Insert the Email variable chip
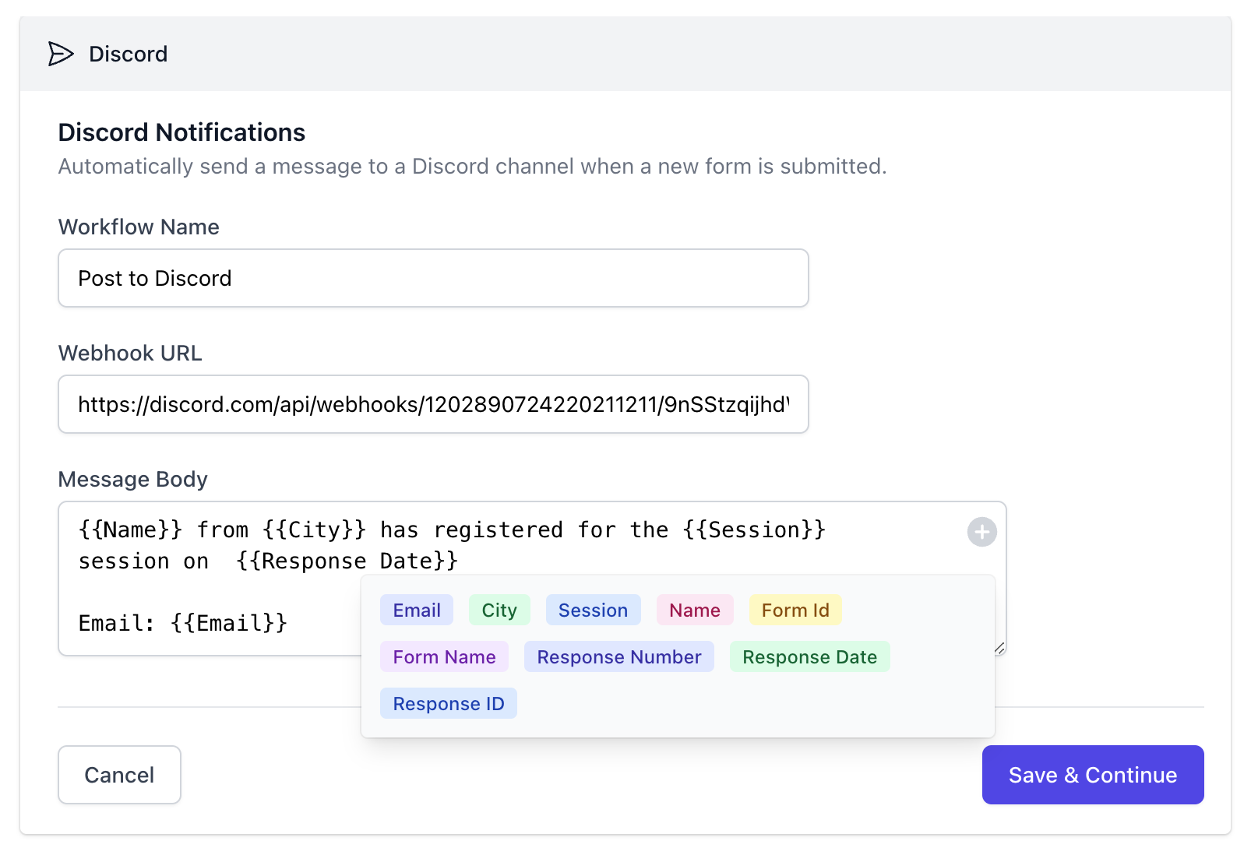This screenshot has width=1251, height=855. tap(416, 610)
